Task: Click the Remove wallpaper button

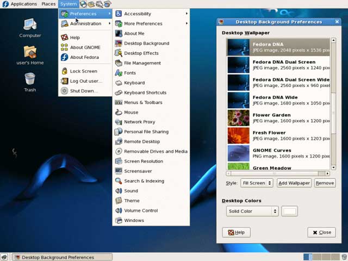Action: pos(325,183)
